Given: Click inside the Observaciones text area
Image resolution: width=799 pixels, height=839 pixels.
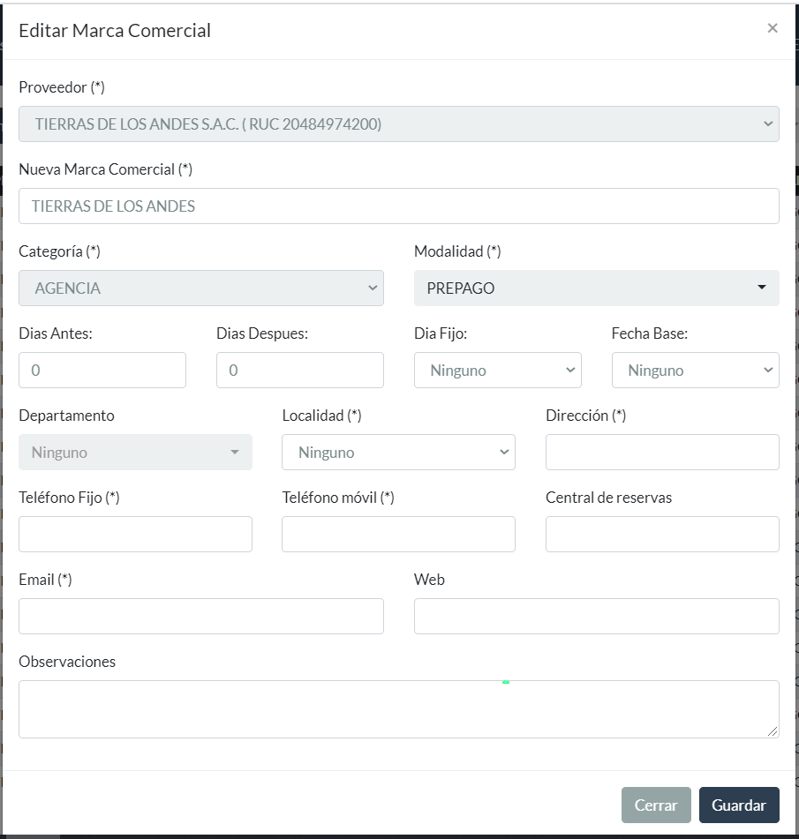Looking at the screenshot, I should click(x=398, y=708).
